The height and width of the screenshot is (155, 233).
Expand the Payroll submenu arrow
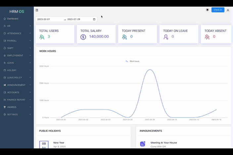click(x=30, y=41)
